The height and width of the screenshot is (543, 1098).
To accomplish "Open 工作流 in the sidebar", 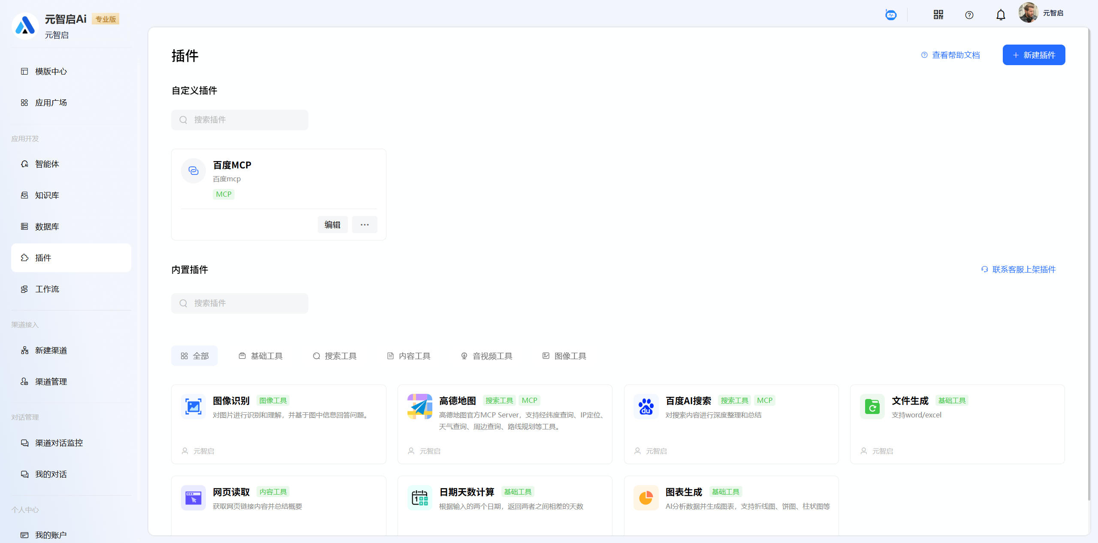I will (47, 289).
